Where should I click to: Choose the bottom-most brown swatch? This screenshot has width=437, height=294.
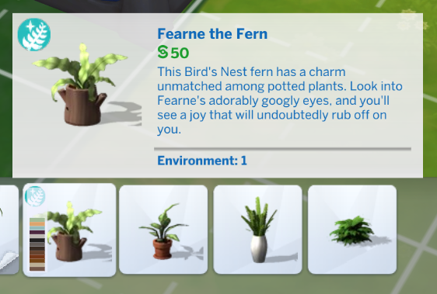coord(37,268)
